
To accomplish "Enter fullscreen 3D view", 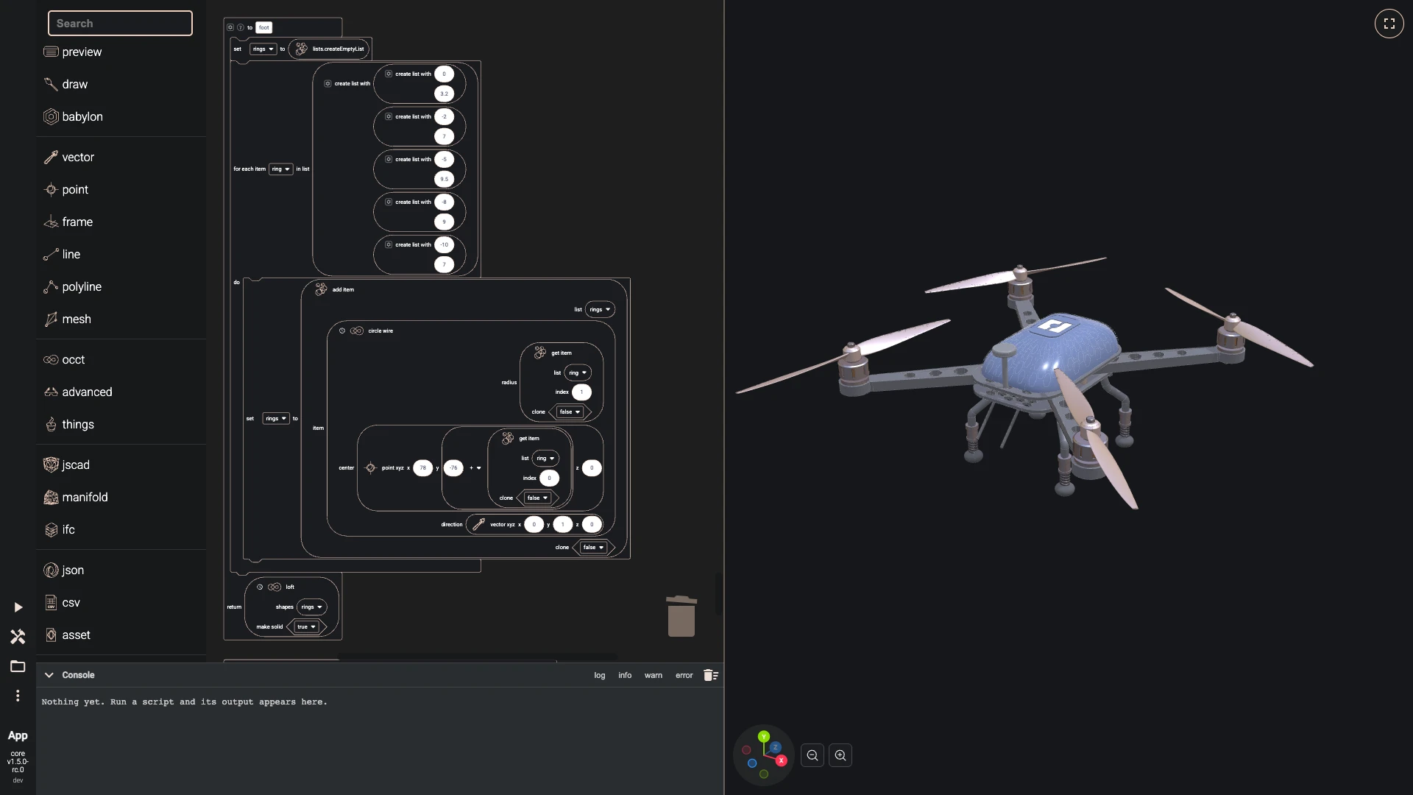I will [x=1389, y=24].
